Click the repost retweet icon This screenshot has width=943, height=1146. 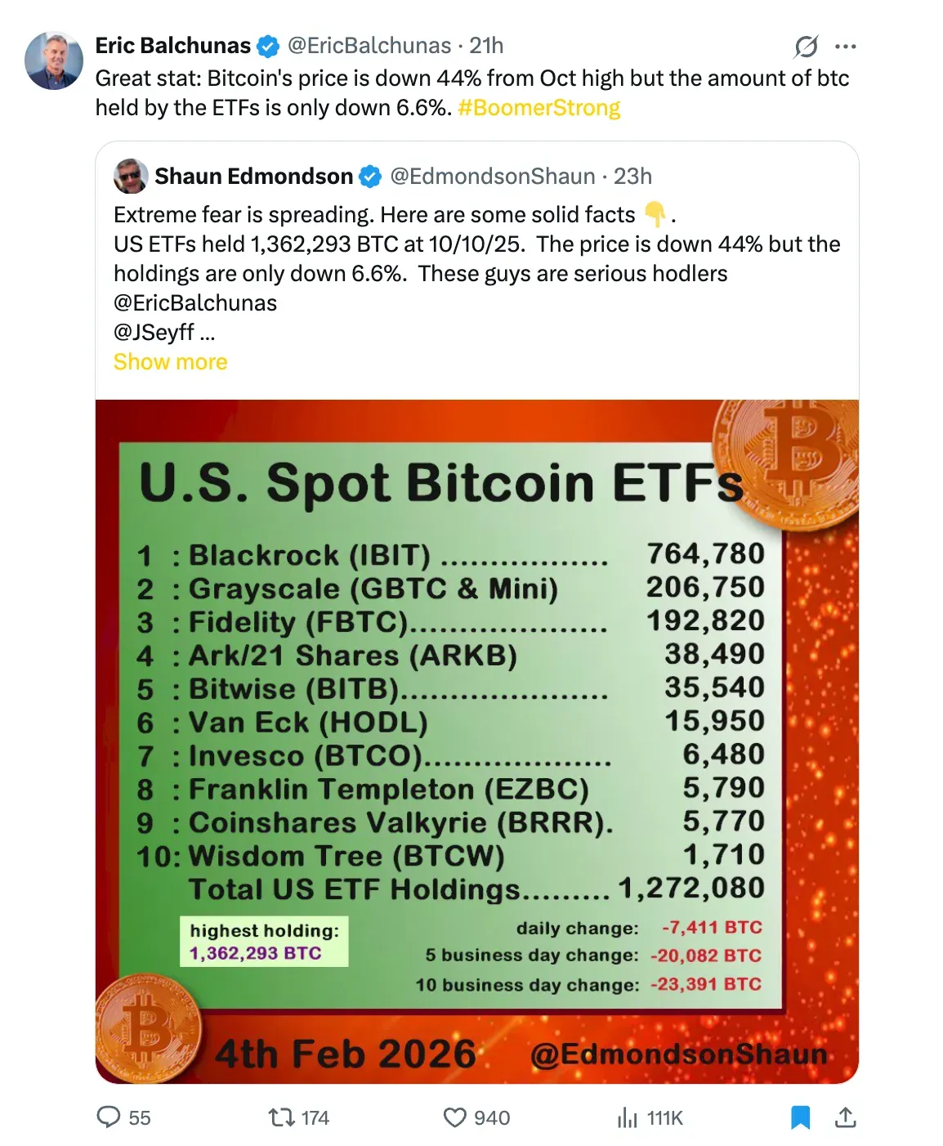pos(282,1117)
